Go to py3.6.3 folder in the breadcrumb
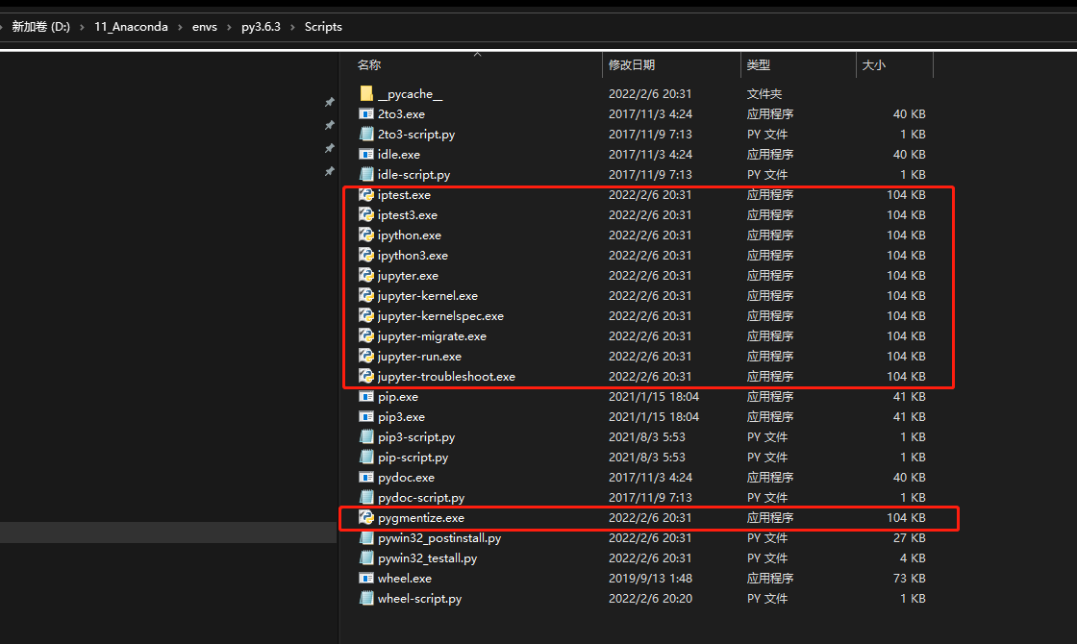Screen dimensions: 1077x644 tap(261, 27)
